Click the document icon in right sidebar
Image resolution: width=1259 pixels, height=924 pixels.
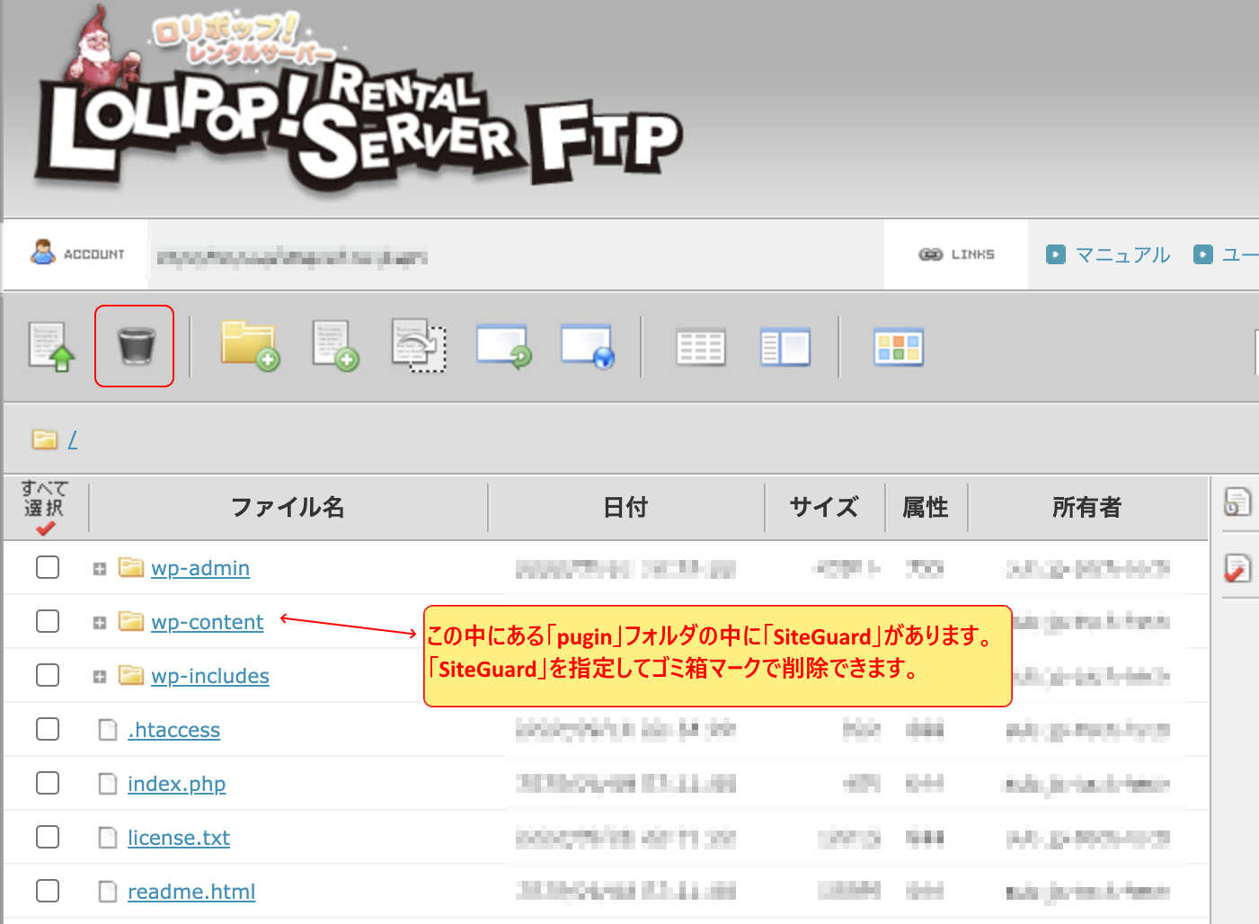1237,502
